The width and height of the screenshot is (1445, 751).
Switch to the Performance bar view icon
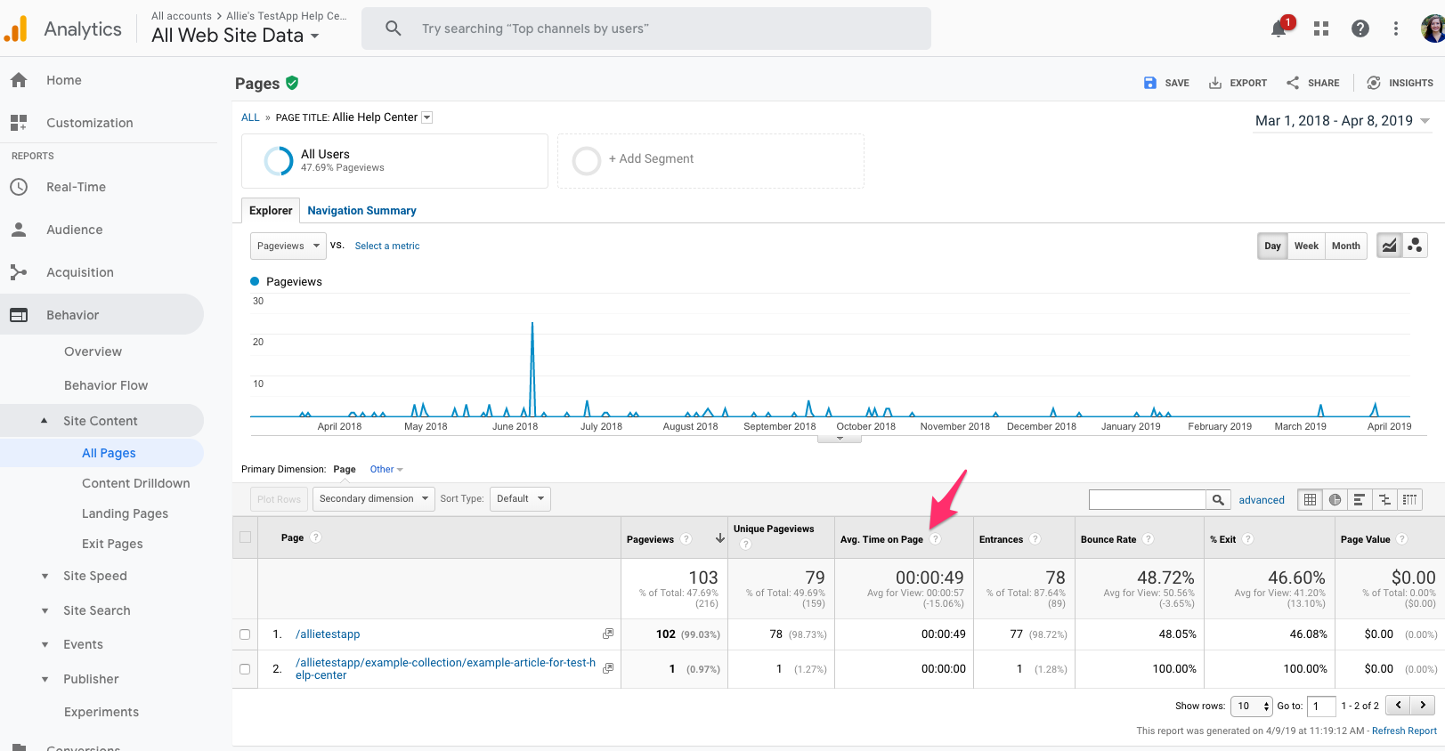point(1360,500)
